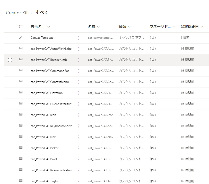Click the AutoWidthLabel row component icon

21,48
